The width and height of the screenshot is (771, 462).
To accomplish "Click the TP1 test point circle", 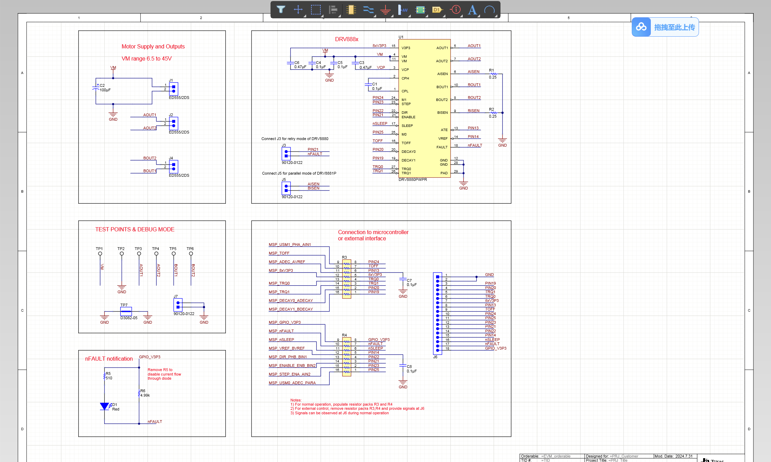I will [x=100, y=253].
